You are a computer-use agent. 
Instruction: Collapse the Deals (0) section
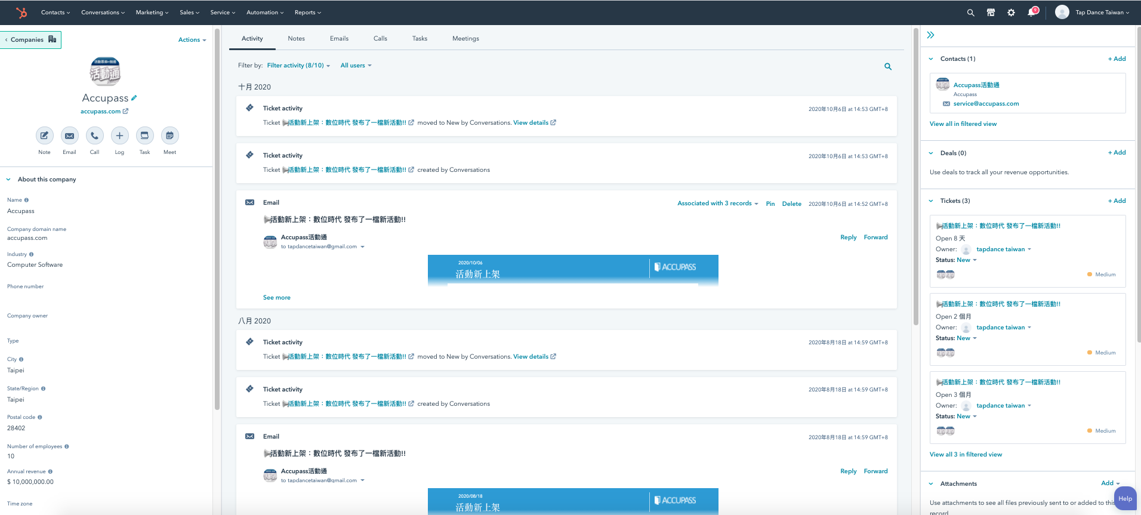pyautogui.click(x=931, y=153)
